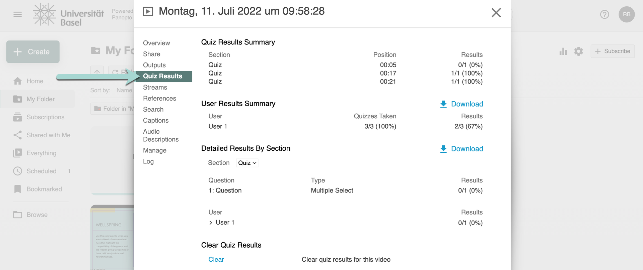This screenshot has width=643, height=270.
Task: Open the hamburger navigation menu
Action: coord(17,14)
